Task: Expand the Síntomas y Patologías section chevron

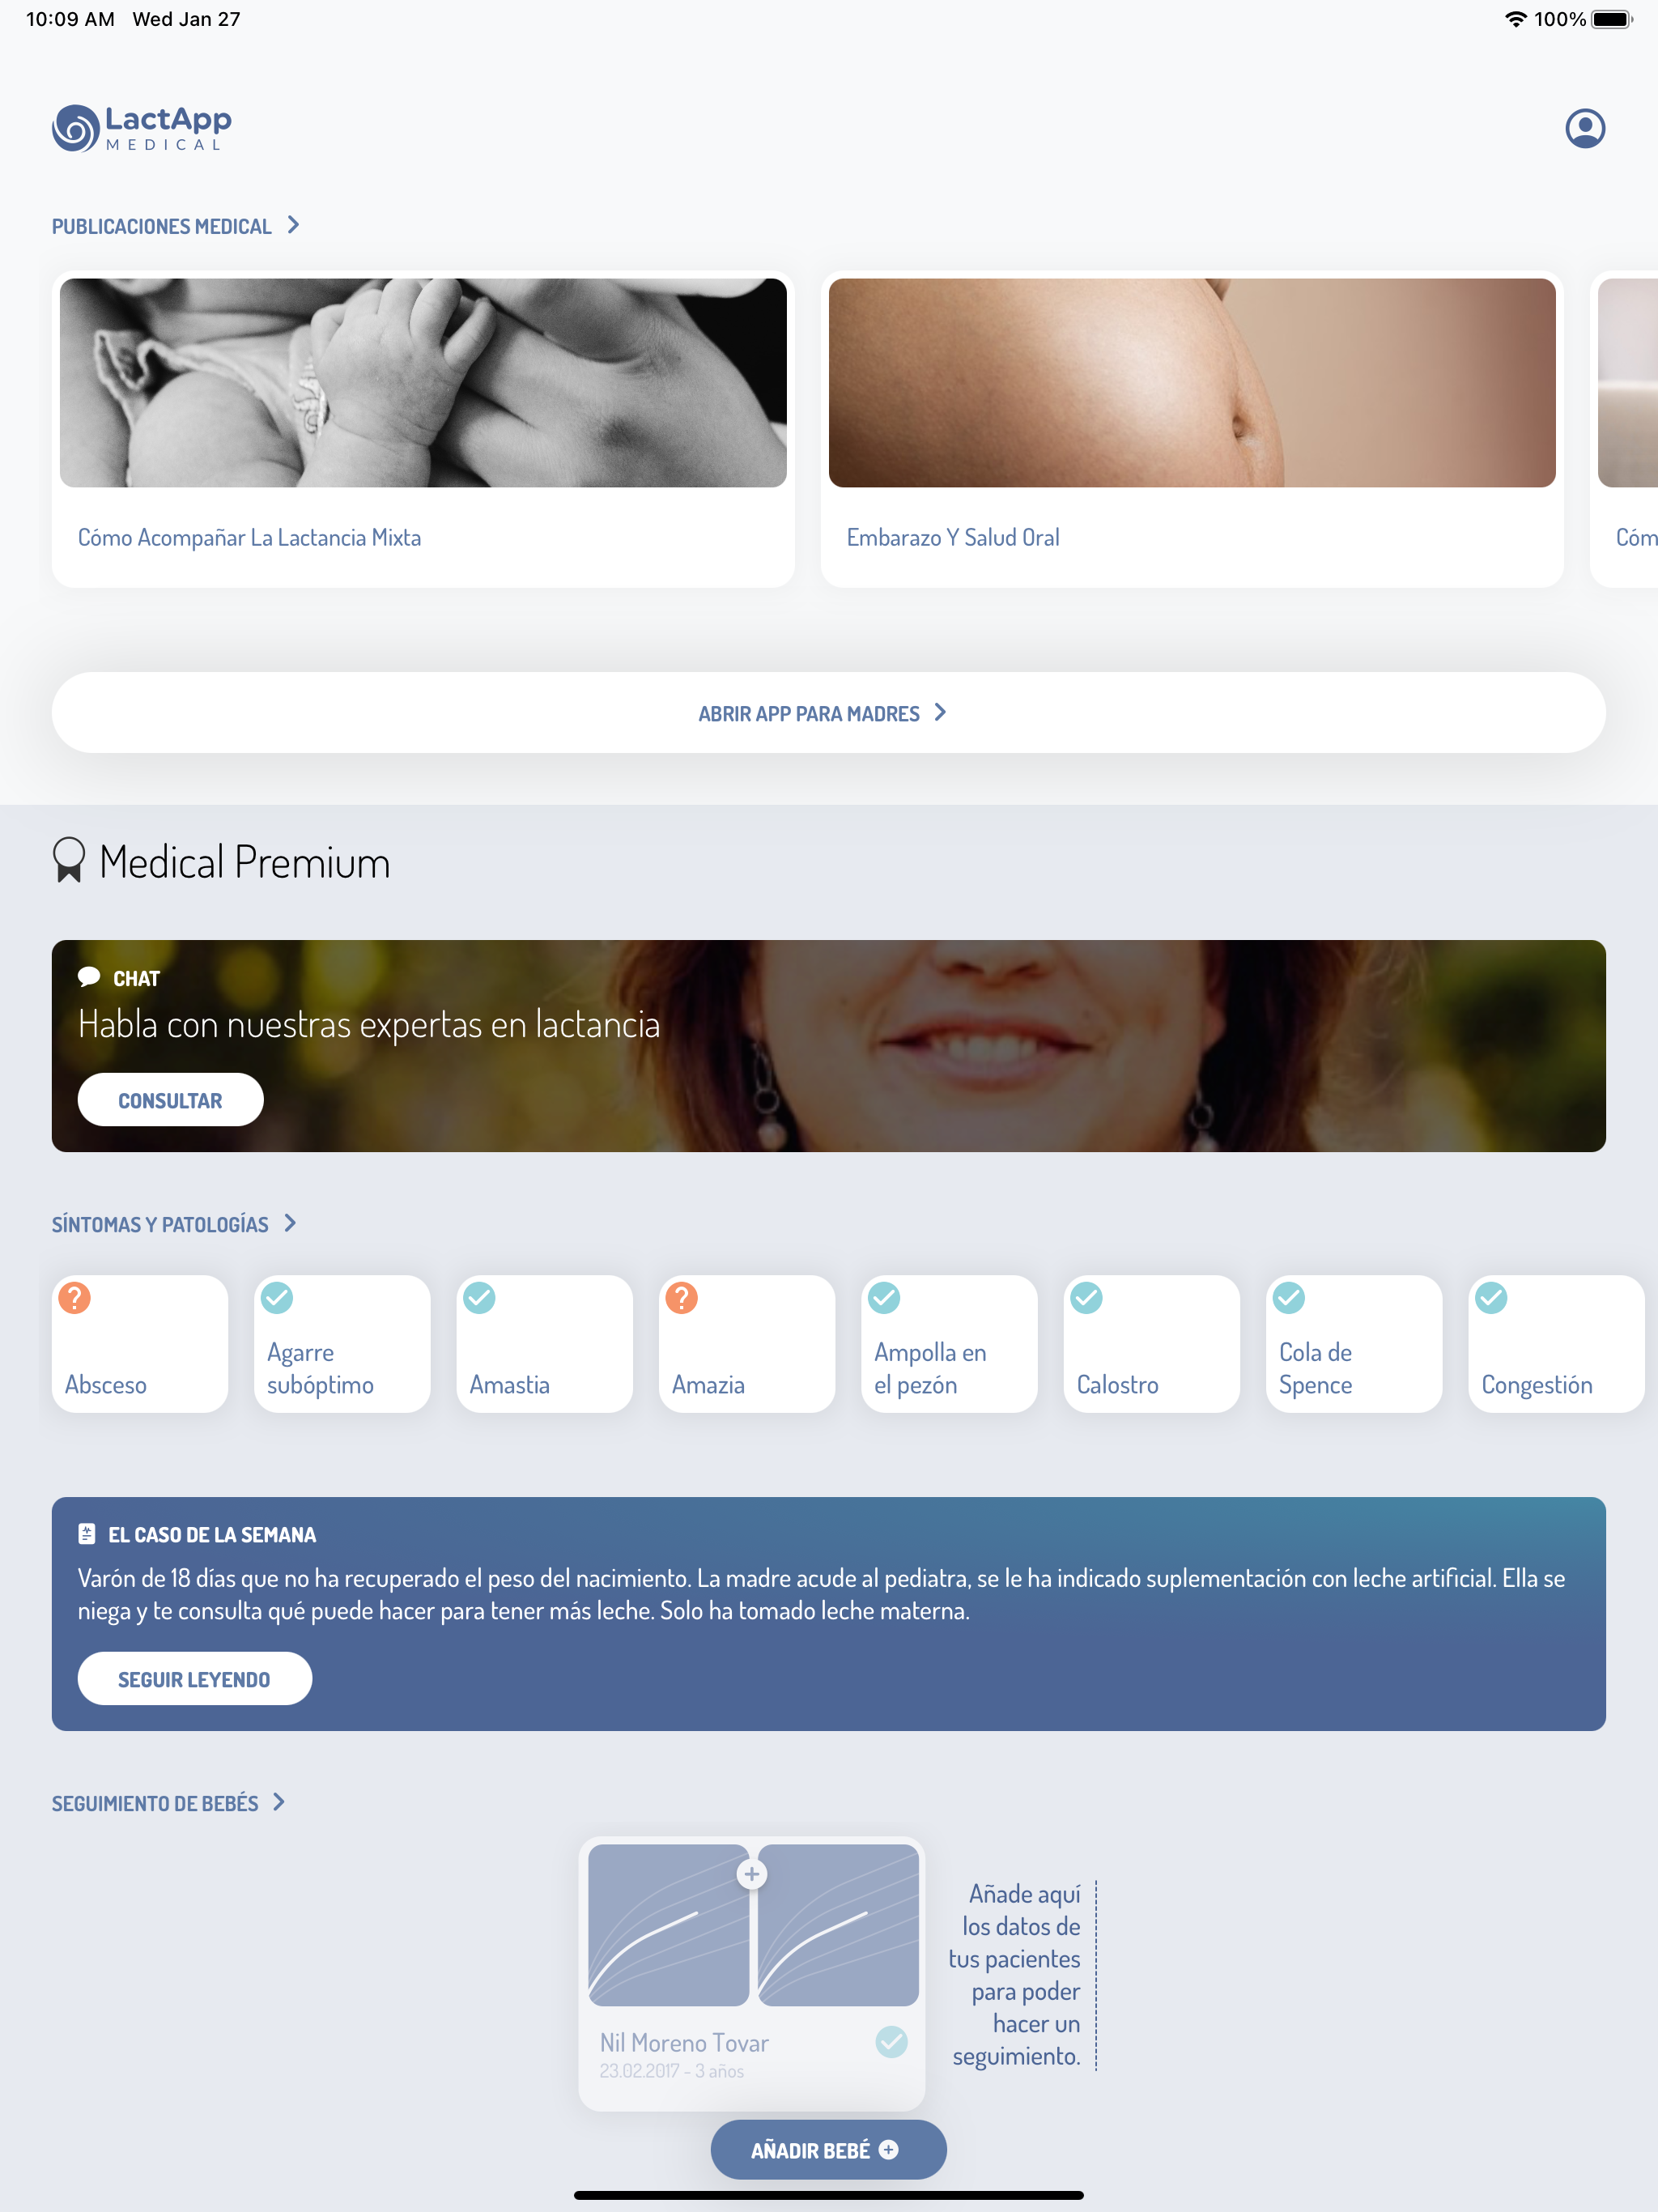Action: pyautogui.click(x=290, y=1223)
